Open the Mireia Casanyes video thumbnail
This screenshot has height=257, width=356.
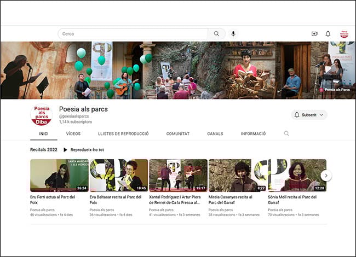pyautogui.click(x=238, y=176)
